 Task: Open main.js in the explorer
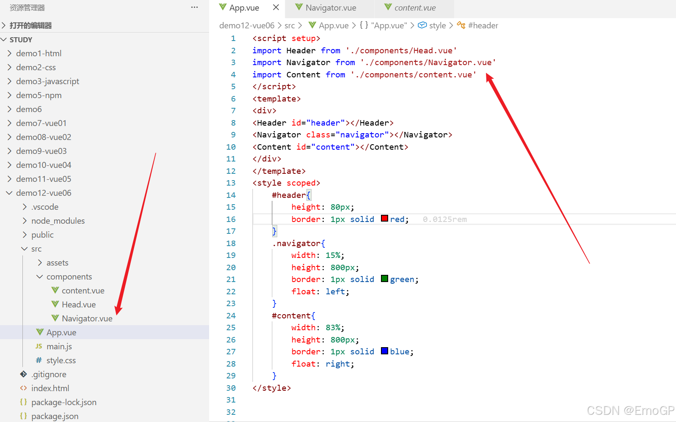click(59, 346)
